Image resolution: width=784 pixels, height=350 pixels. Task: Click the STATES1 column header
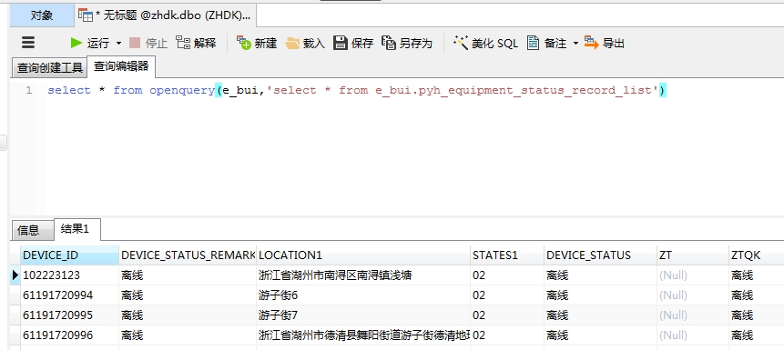tap(507, 255)
